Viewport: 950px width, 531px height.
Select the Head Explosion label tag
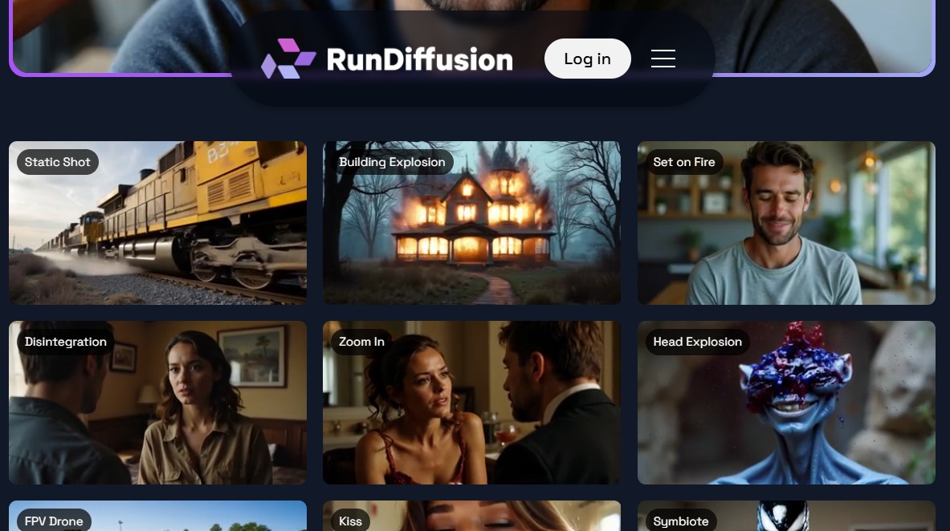(x=697, y=342)
